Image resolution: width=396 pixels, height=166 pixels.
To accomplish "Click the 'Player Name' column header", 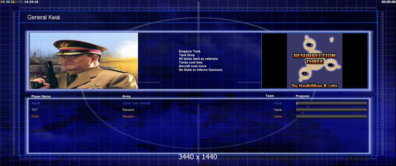I will 41,97.
